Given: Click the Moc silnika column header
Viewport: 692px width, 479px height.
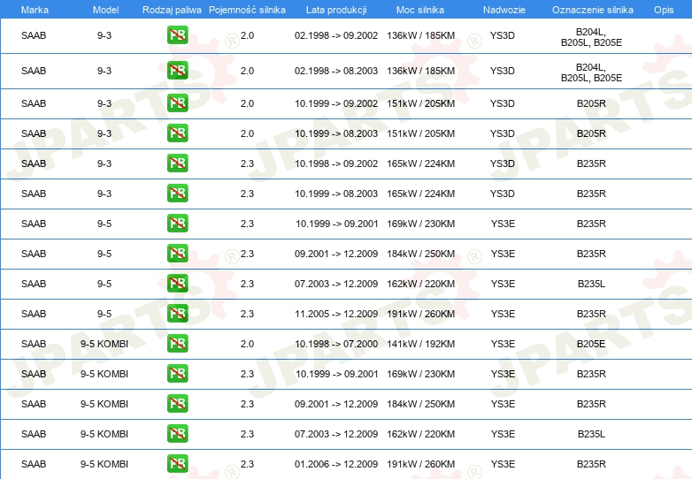Looking at the screenshot, I should pos(420,9).
